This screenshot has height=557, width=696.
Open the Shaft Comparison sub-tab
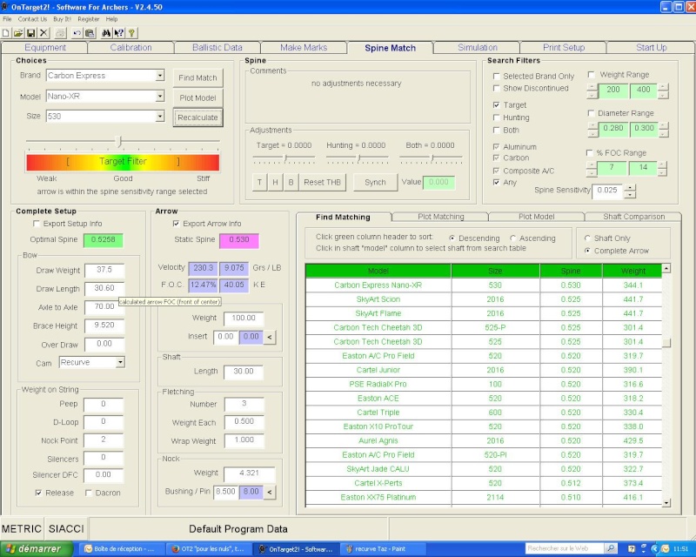[x=633, y=217]
